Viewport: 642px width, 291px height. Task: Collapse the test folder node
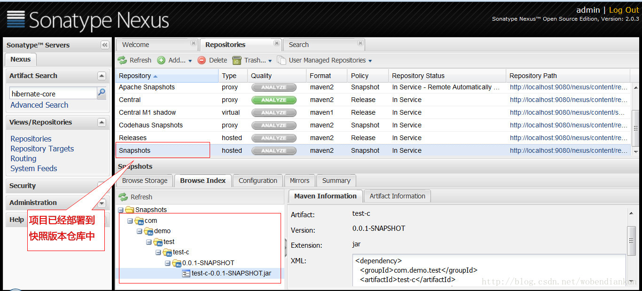coord(149,242)
